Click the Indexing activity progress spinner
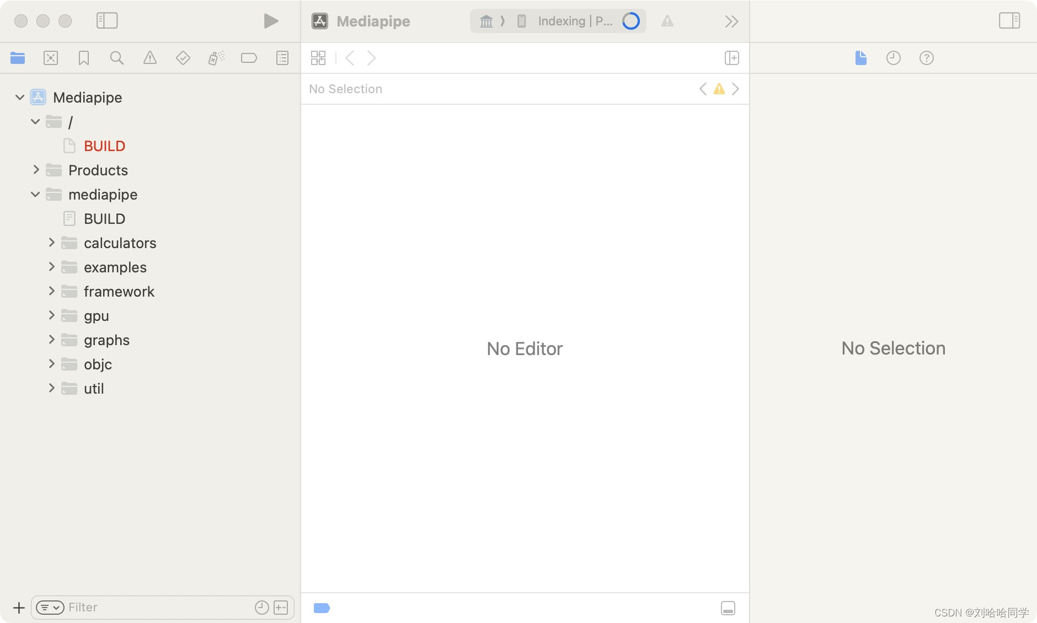The image size is (1037, 623). [x=631, y=21]
